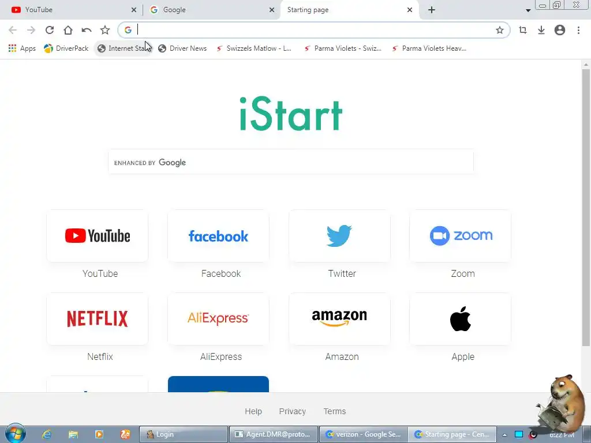Screen dimensions: 591x443
Task: Open the UC Browser taskbar icon
Action: click(x=125, y=434)
